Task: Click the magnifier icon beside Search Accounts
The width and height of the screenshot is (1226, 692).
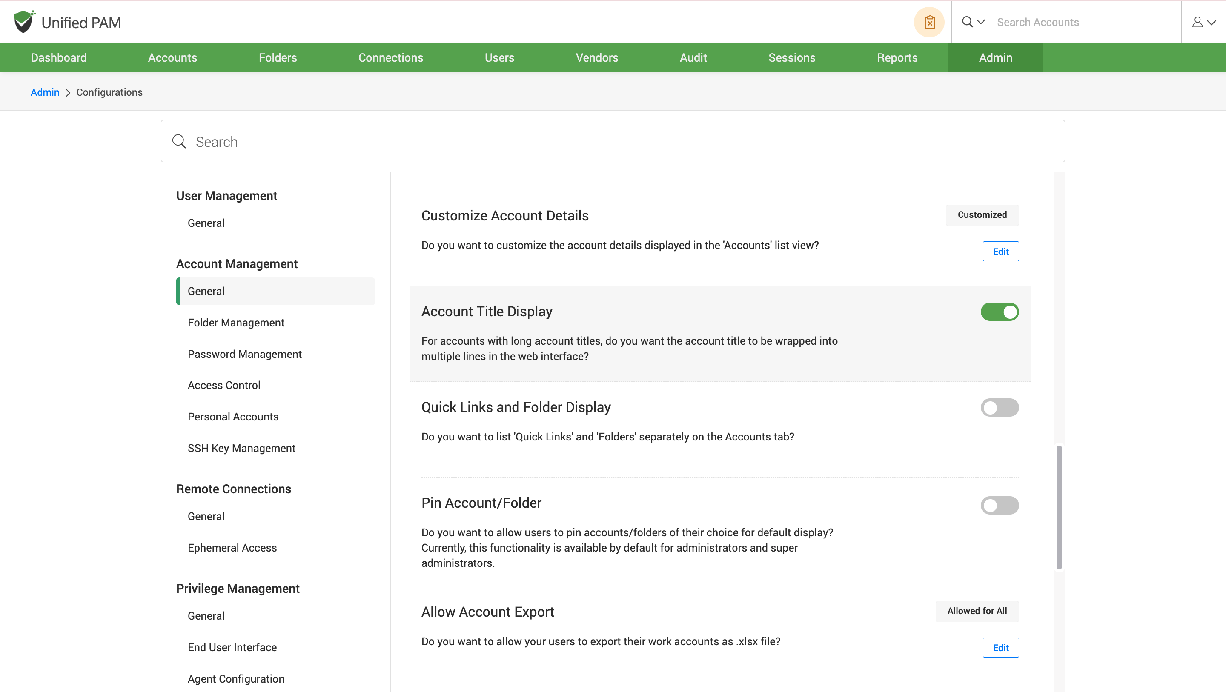Action: (967, 22)
